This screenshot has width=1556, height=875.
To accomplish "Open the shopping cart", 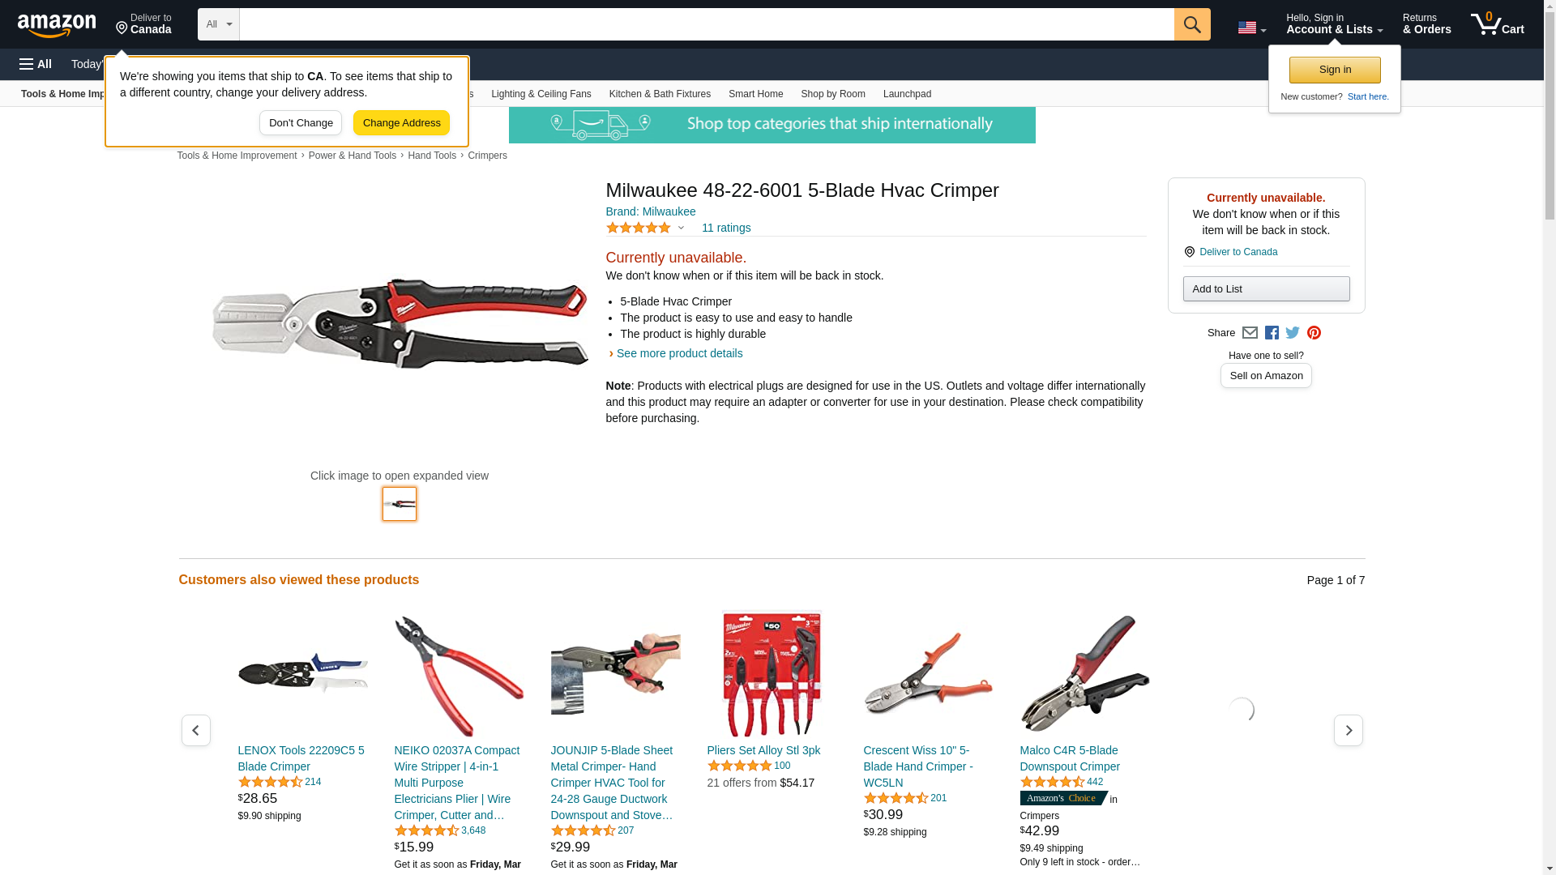I will click(1498, 24).
